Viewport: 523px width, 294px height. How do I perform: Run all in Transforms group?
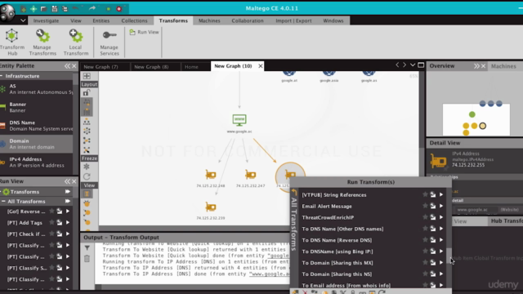tap(68, 192)
